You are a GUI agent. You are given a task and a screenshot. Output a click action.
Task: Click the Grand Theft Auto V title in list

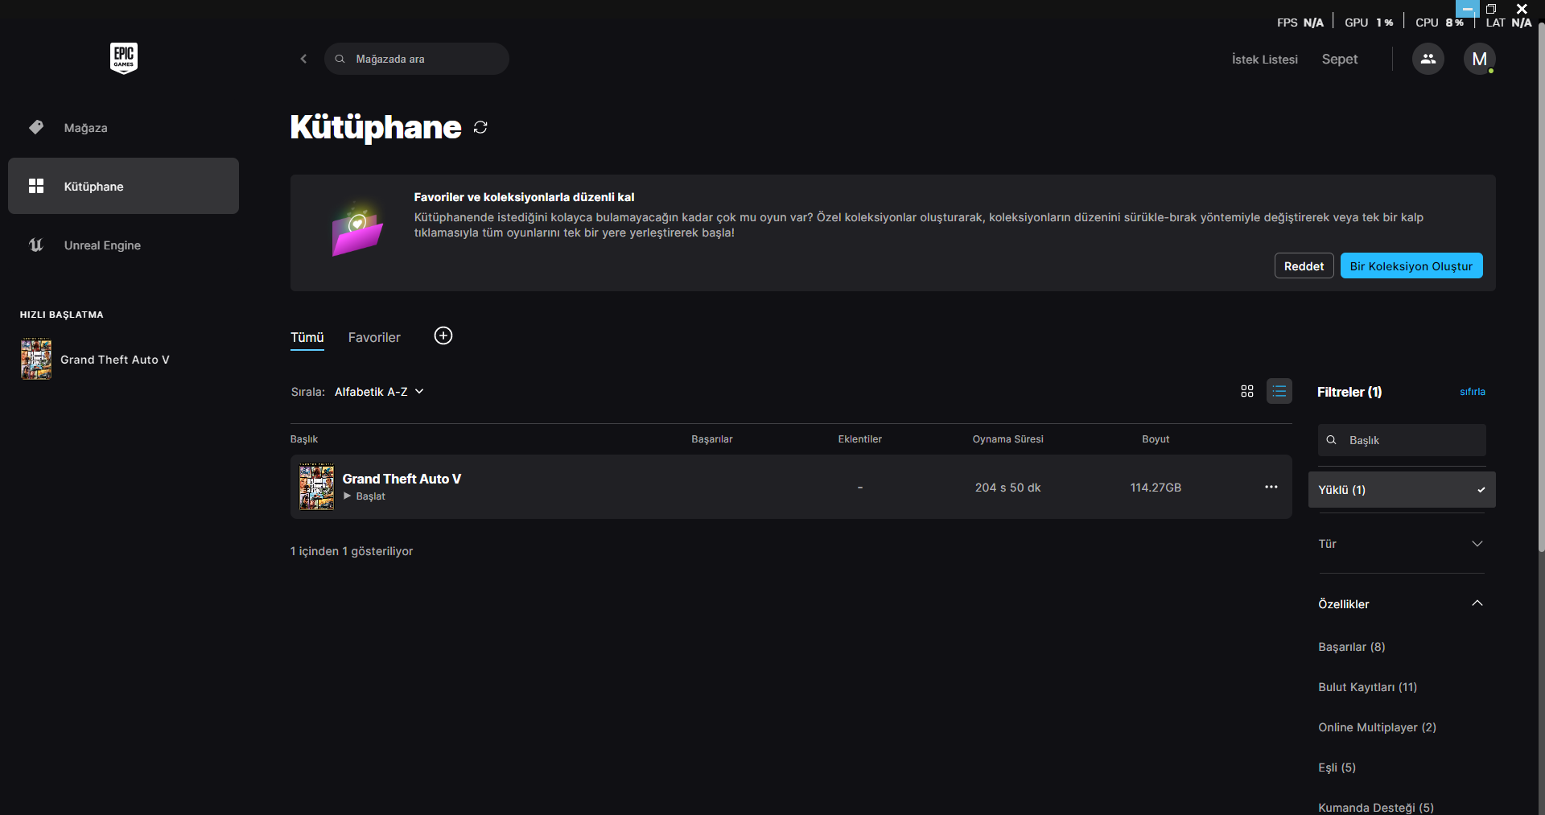[402, 479]
